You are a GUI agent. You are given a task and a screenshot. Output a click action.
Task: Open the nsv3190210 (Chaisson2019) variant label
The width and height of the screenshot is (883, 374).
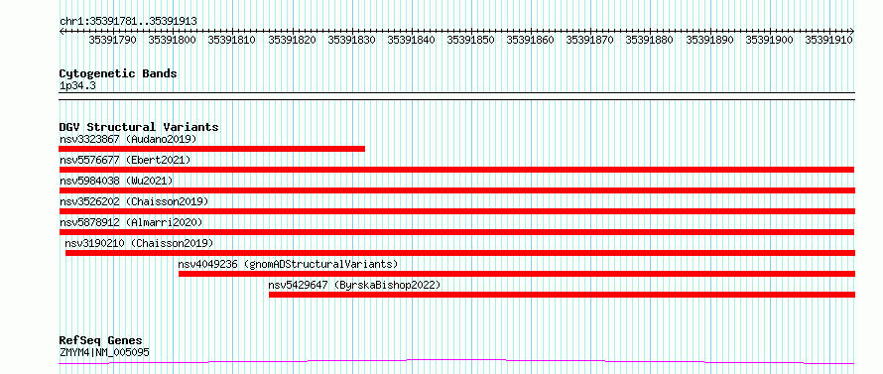coord(139,243)
